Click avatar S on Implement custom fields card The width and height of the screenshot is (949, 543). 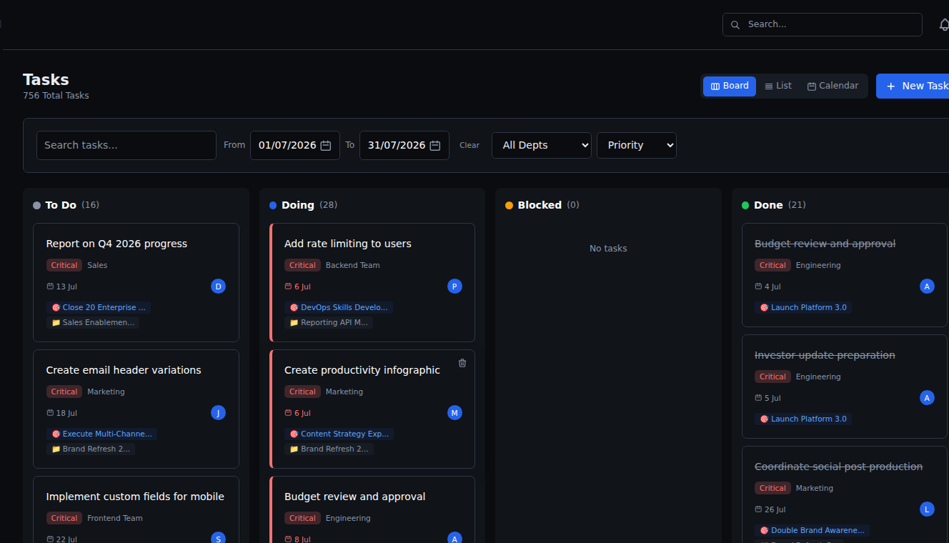[x=219, y=539]
